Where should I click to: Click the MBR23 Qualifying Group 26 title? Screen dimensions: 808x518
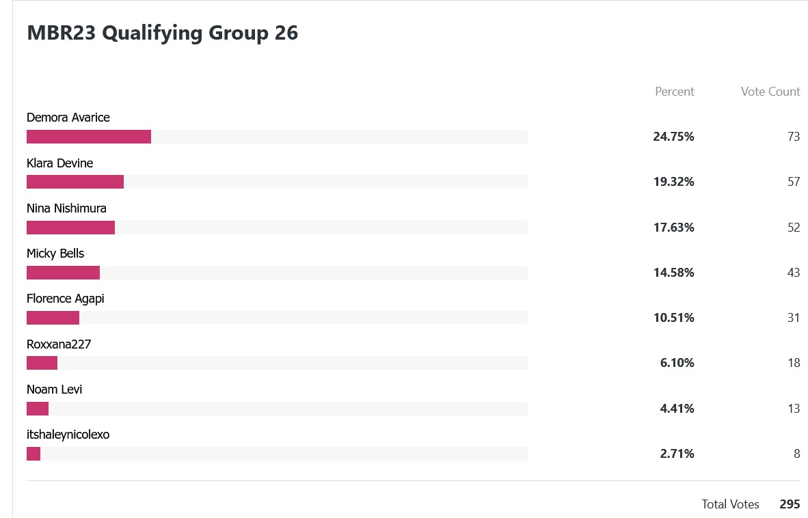[162, 33]
